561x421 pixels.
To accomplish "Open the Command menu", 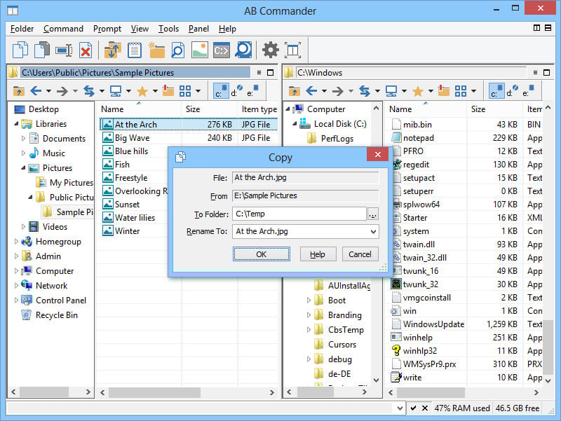I will 63,29.
